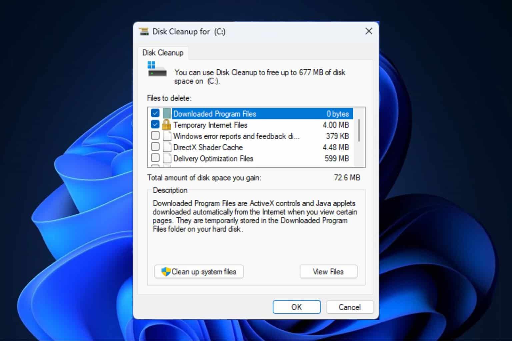Click the Disk Cleanup for (C:) window title

click(x=189, y=32)
